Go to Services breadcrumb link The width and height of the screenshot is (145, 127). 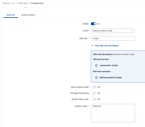[6, 3]
